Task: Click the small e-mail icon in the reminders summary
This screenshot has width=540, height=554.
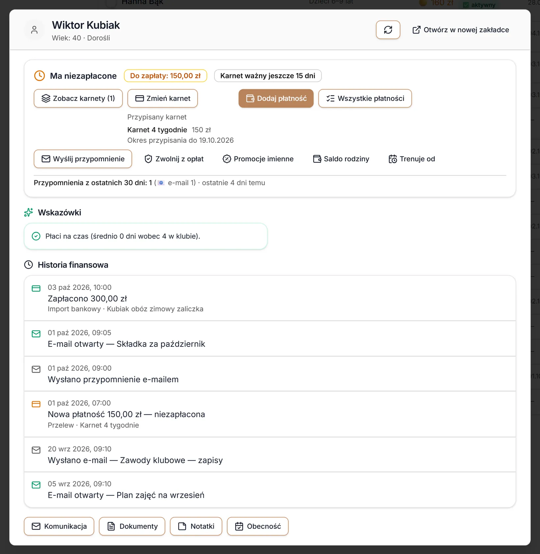Action: coord(161,183)
